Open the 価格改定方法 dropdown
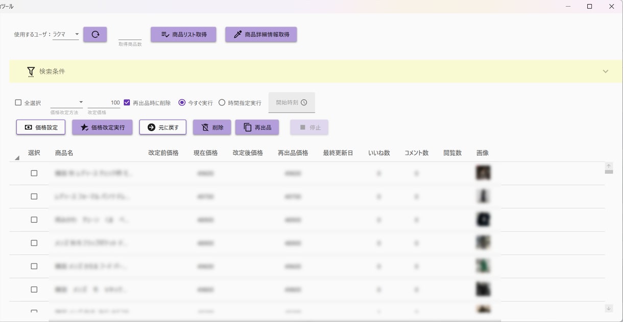Viewport: 623px width, 322px height. coord(66,102)
